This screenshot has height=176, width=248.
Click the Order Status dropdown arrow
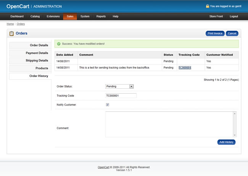[131, 86]
